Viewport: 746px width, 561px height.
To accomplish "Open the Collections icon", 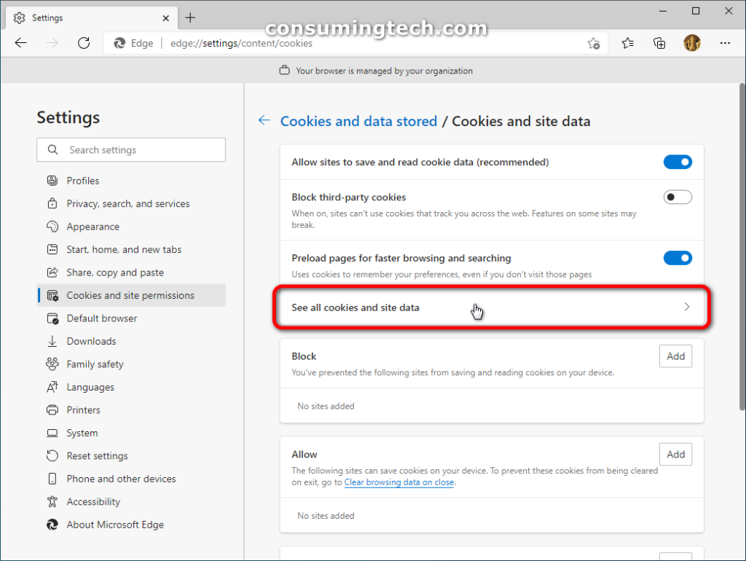I will pyautogui.click(x=659, y=43).
